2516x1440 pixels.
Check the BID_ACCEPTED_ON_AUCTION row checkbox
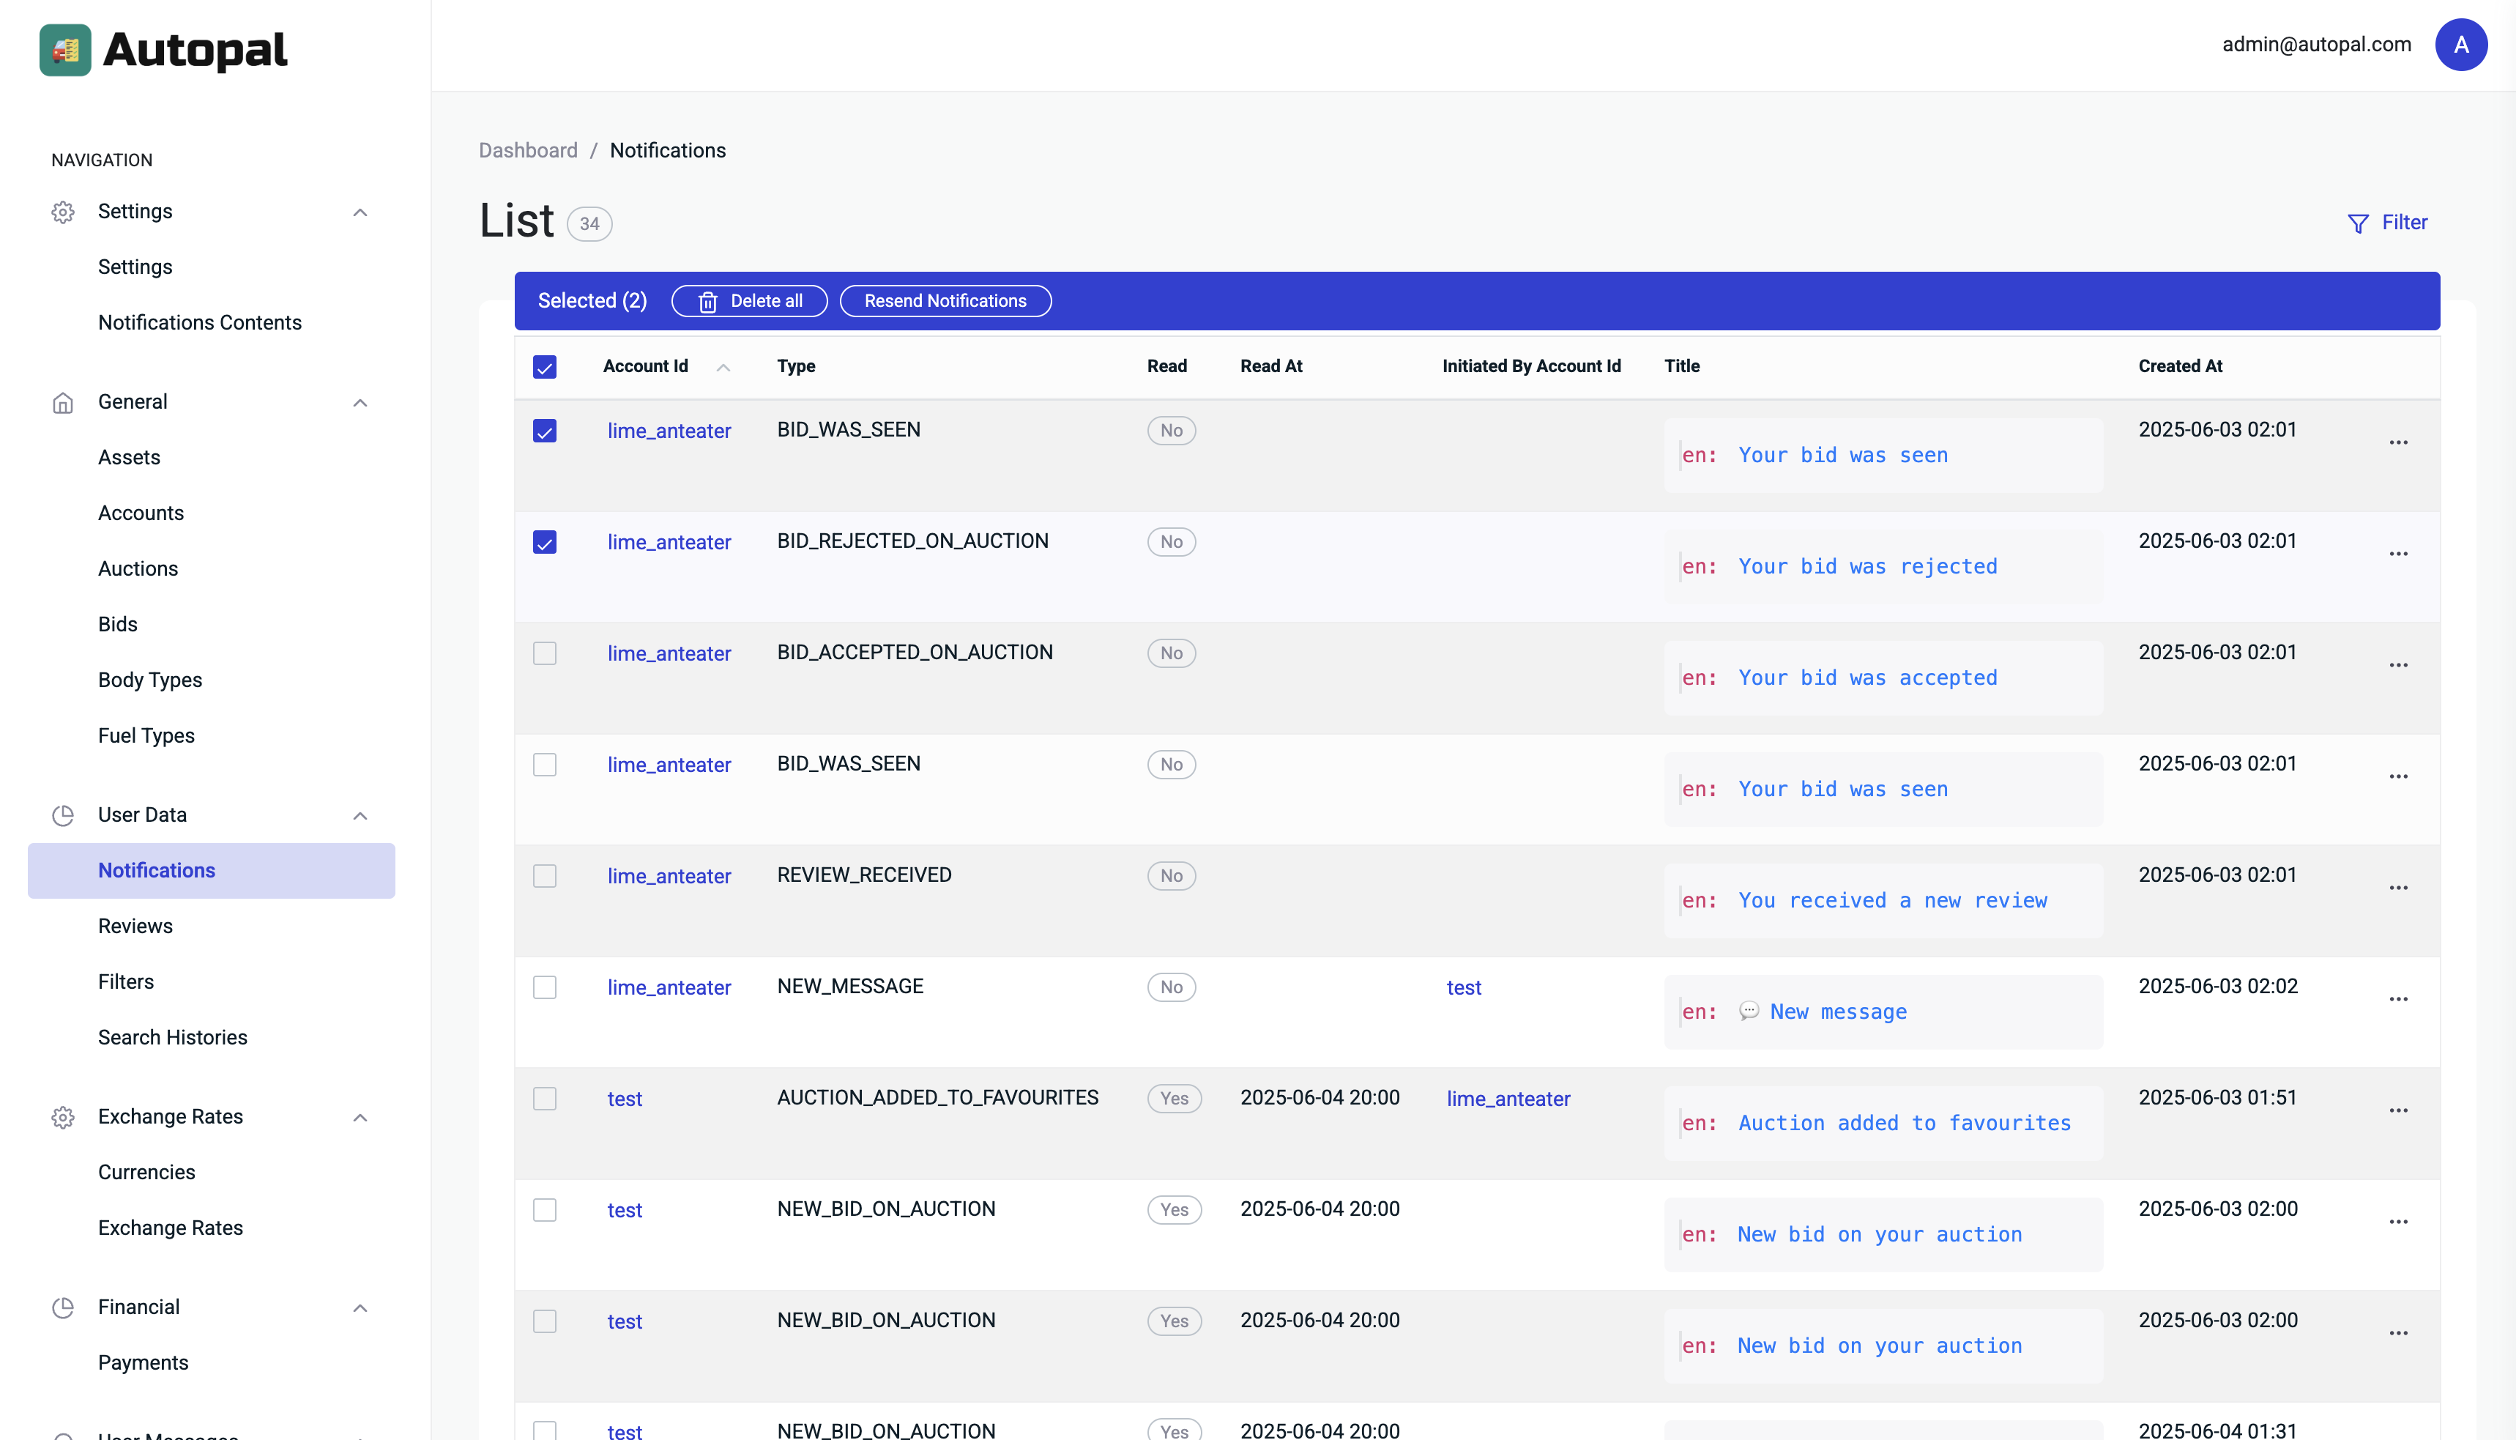(x=545, y=654)
